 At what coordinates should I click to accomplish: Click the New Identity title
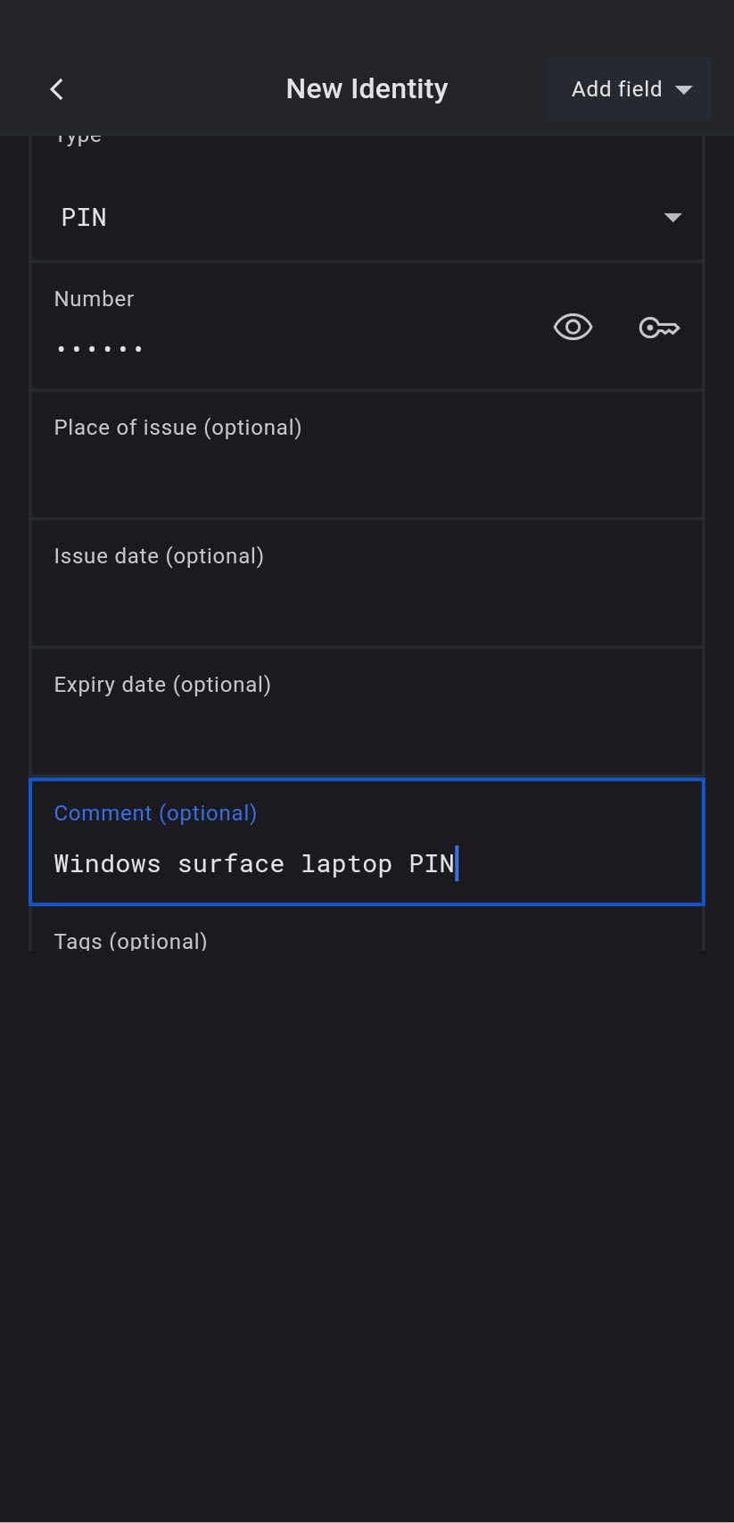[x=367, y=89]
